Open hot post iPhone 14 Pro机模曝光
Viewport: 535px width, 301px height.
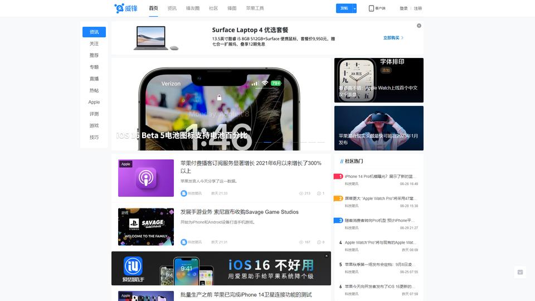[x=381, y=177]
